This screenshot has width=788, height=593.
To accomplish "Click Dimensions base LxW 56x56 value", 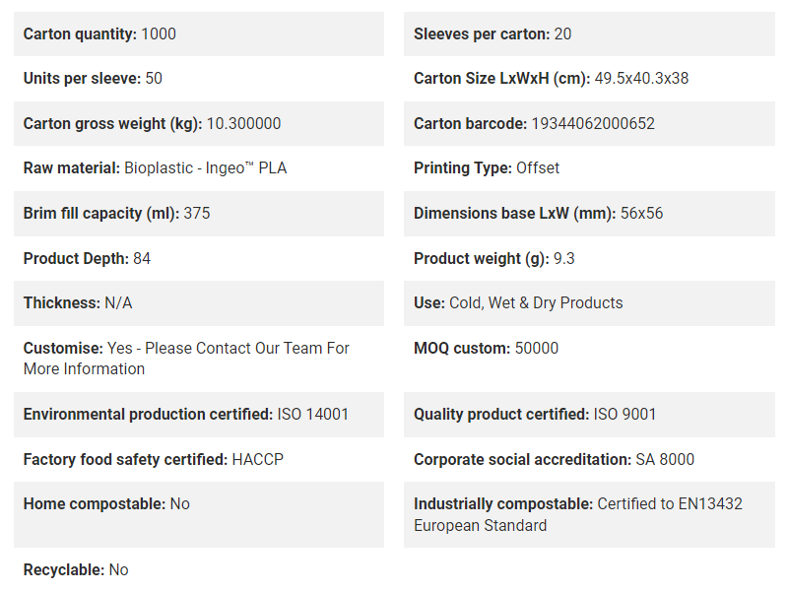I will pyautogui.click(x=641, y=213).
